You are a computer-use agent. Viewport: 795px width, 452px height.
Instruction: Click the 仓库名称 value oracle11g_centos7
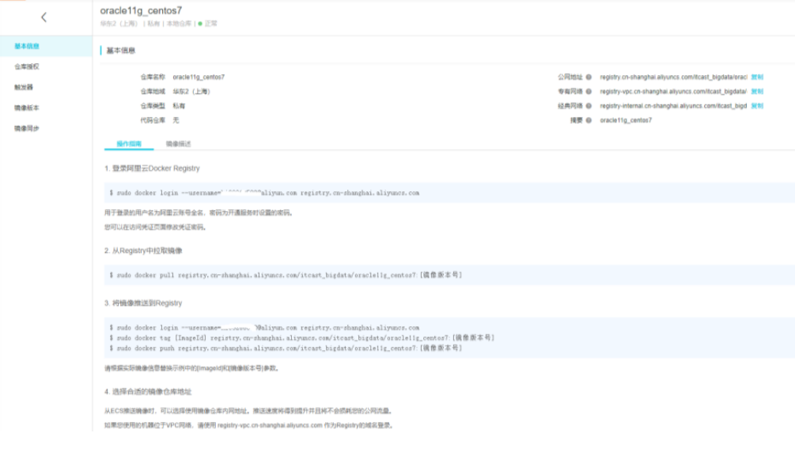click(x=199, y=77)
